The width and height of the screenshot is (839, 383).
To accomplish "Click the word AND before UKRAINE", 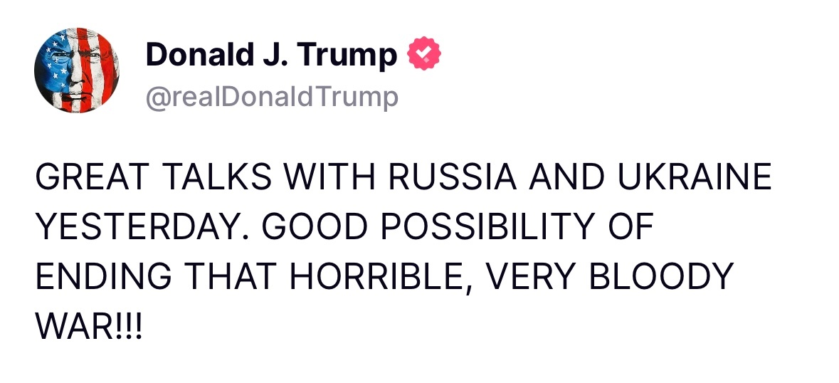I will click(566, 177).
